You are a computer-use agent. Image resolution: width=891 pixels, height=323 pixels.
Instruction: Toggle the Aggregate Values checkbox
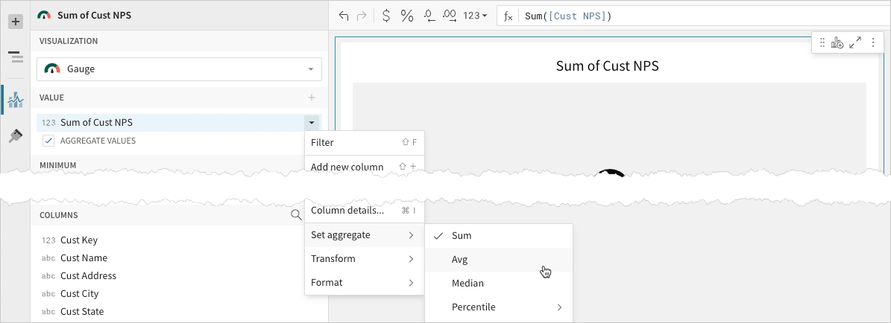pyautogui.click(x=48, y=141)
